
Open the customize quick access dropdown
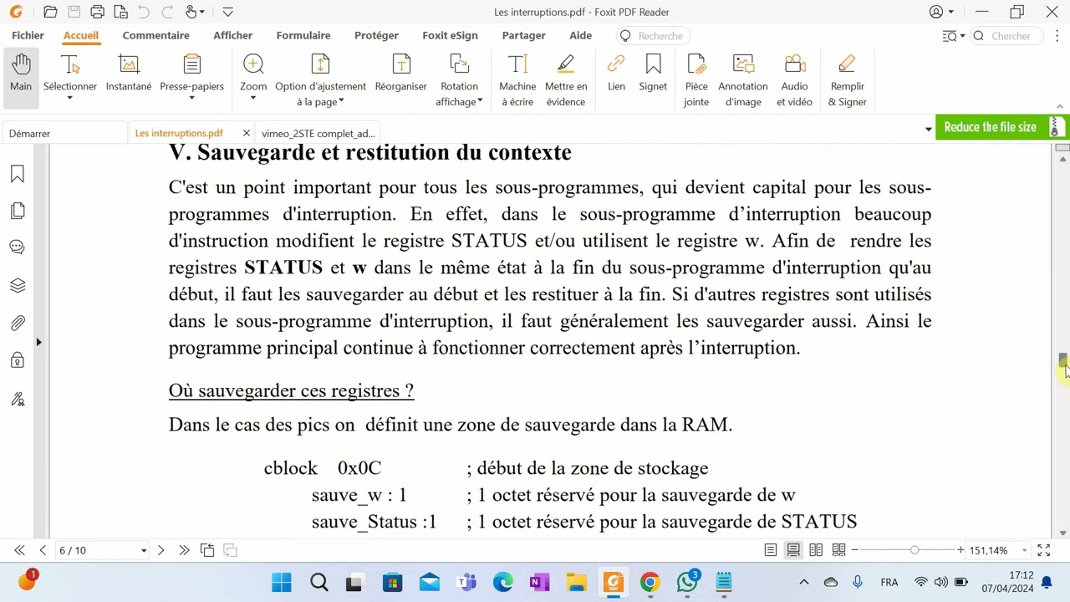click(227, 12)
